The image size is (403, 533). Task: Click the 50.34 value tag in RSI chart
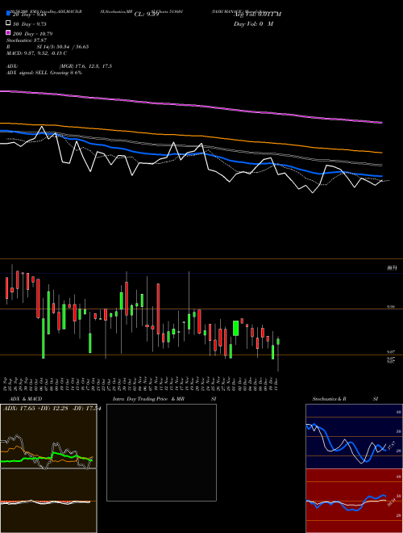coord(391,502)
